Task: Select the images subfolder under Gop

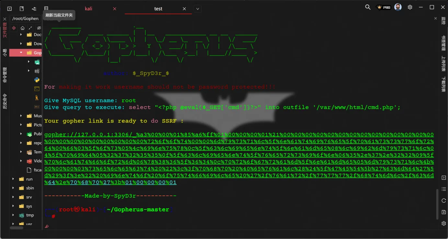Action: [x=37, y=62]
